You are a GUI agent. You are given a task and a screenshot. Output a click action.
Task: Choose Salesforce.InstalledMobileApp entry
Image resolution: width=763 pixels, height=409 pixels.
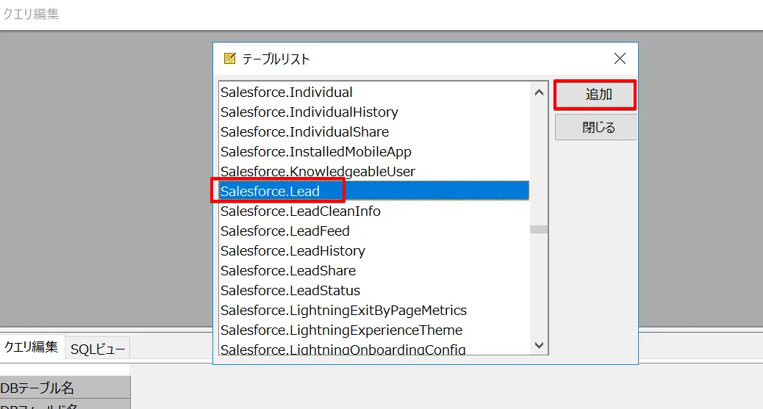point(316,152)
